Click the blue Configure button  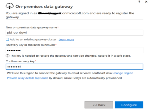click(x=129, y=105)
